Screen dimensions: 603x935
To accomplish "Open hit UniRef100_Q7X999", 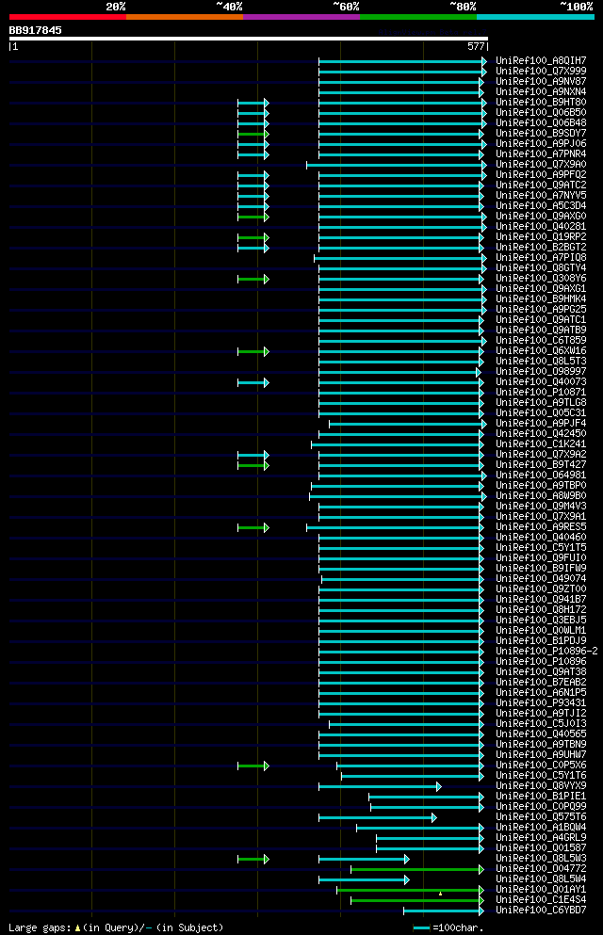I will pyautogui.click(x=541, y=71).
